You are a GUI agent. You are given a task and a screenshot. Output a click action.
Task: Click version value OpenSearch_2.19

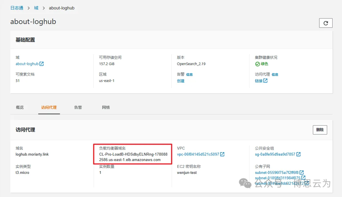(x=191, y=64)
